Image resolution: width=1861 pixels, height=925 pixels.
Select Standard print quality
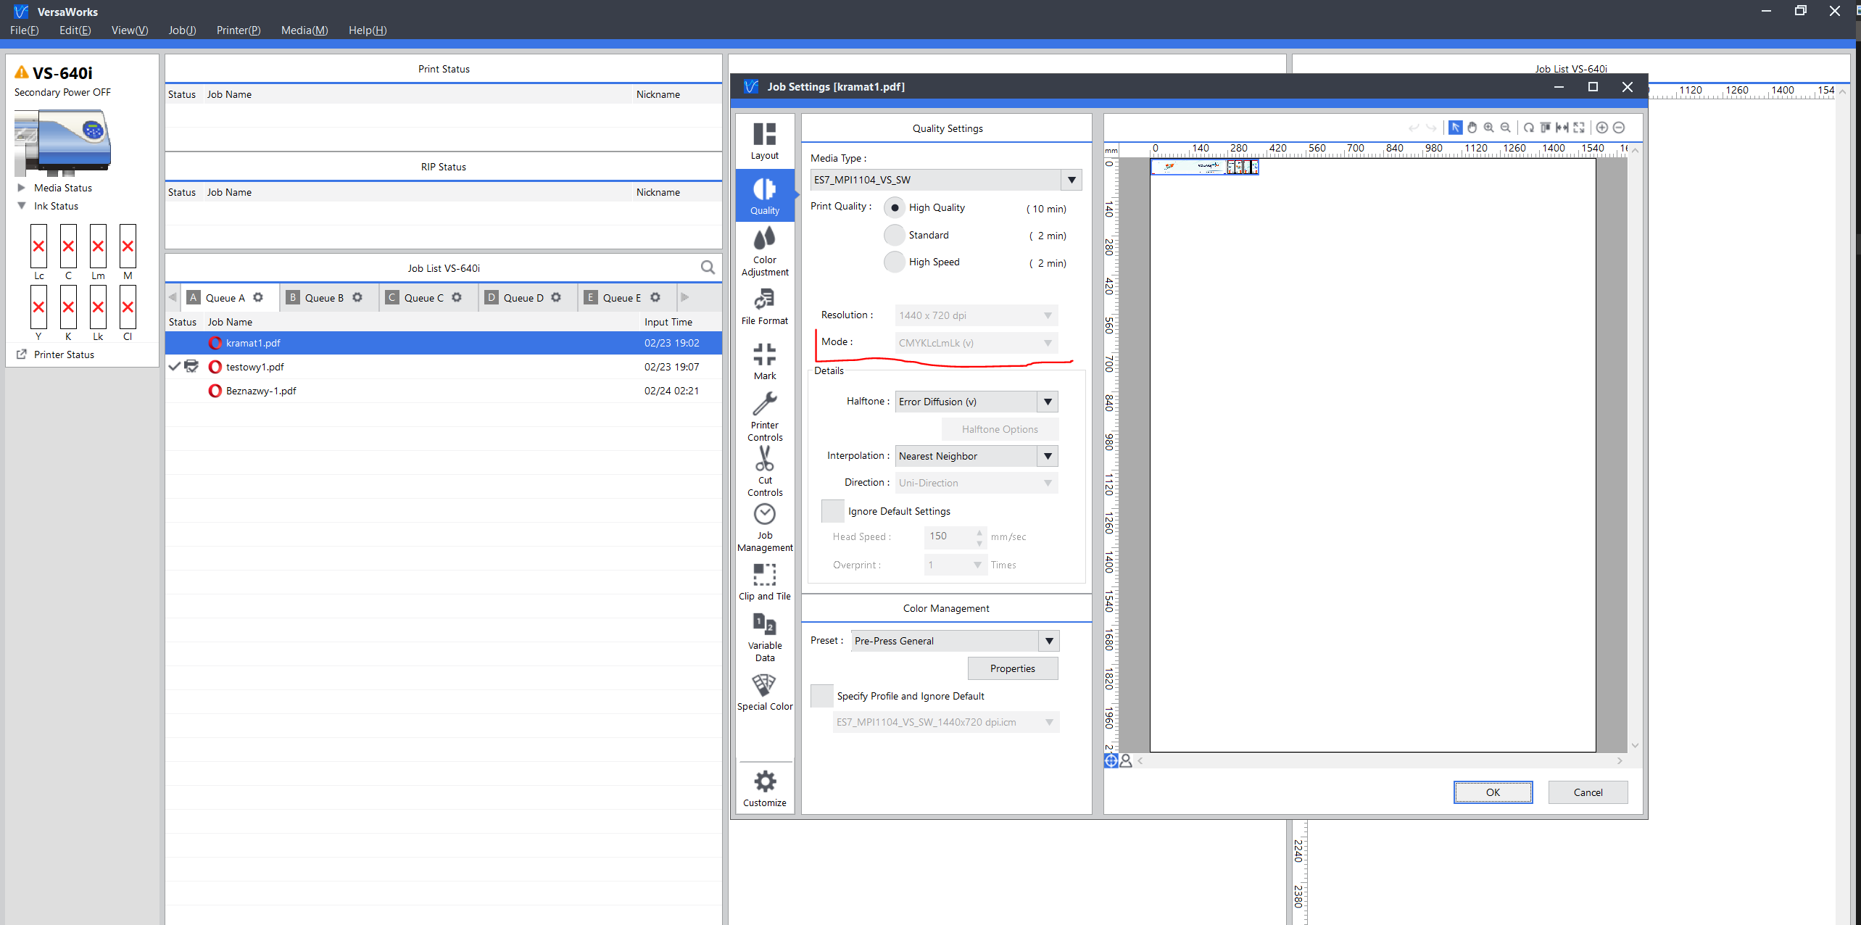(895, 235)
